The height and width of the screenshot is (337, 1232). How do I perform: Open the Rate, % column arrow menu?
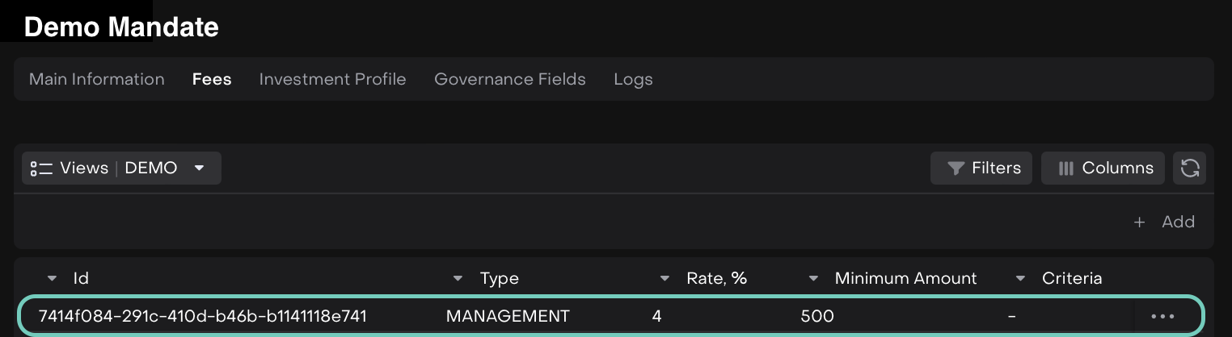665,279
